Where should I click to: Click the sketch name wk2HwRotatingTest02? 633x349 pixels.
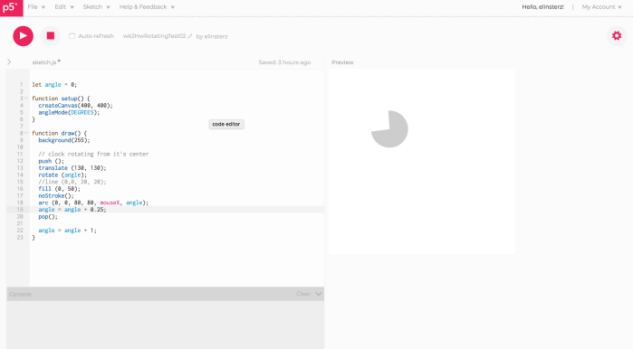click(154, 36)
